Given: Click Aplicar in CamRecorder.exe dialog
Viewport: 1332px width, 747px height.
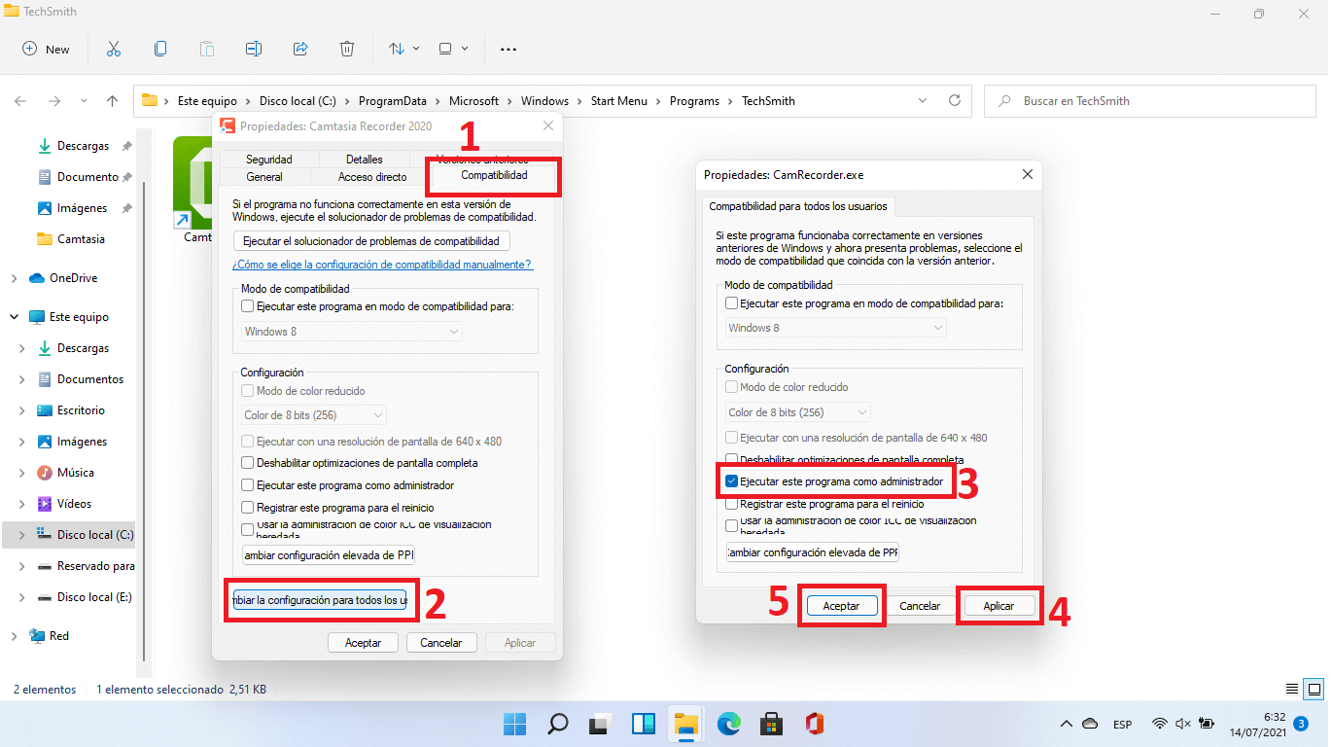Looking at the screenshot, I should [999, 606].
